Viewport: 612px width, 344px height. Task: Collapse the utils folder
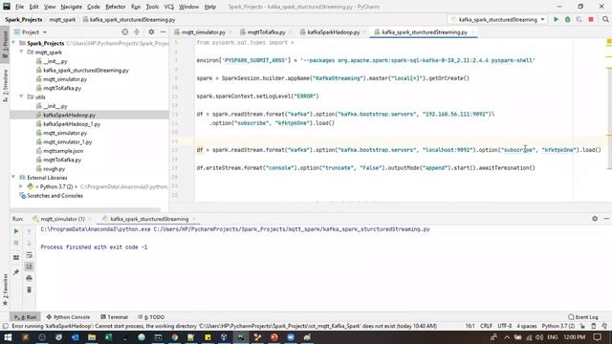(21, 97)
